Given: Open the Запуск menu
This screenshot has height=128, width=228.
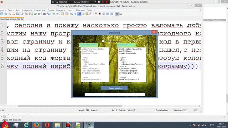Looking at the screenshot, I should point(71,10).
